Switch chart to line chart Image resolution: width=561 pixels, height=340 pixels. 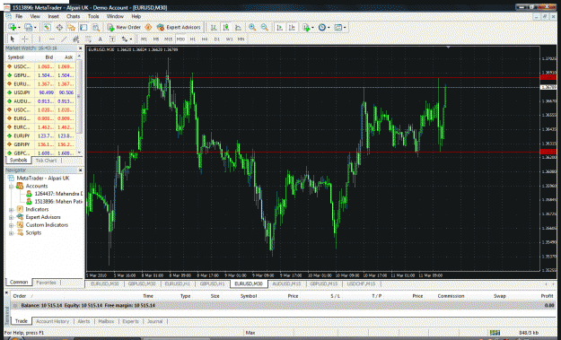[238, 27]
